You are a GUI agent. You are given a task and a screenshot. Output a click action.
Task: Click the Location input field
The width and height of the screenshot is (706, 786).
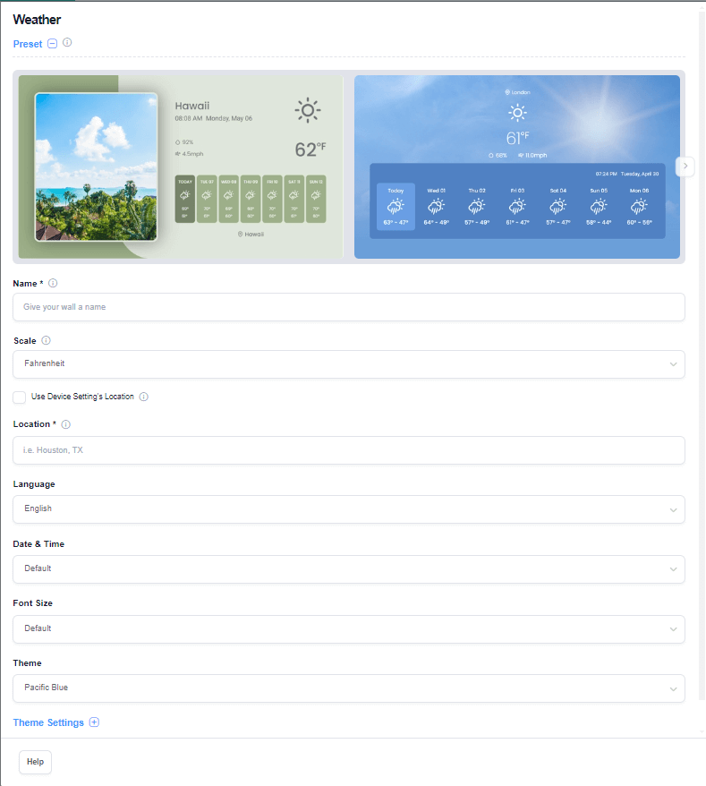pos(349,450)
